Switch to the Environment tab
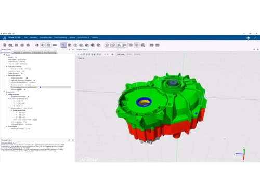Screen dimensions: 260x195 (6, 53)
